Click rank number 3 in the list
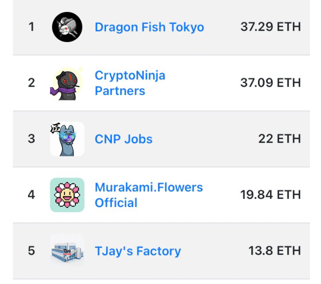The height and width of the screenshot is (284, 321). pos(31,138)
